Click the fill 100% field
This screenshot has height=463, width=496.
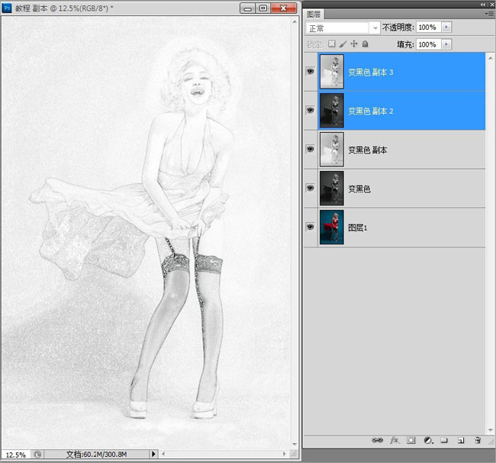[428, 44]
